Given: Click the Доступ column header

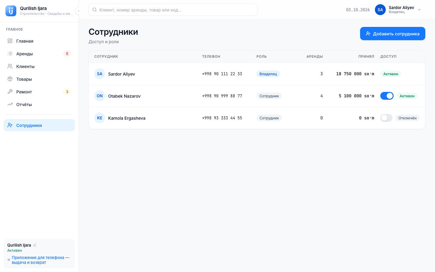Looking at the screenshot, I should 388,57.
